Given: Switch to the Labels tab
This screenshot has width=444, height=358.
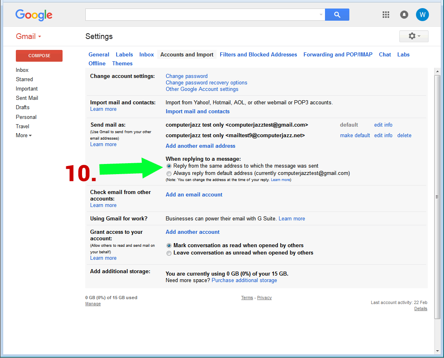Looking at the screenshot, I should (124, 55).
